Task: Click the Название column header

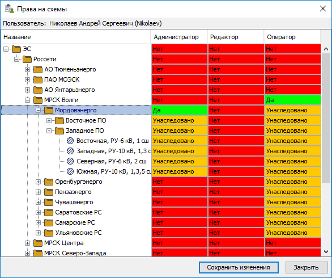Action: [x=76, y=37]
